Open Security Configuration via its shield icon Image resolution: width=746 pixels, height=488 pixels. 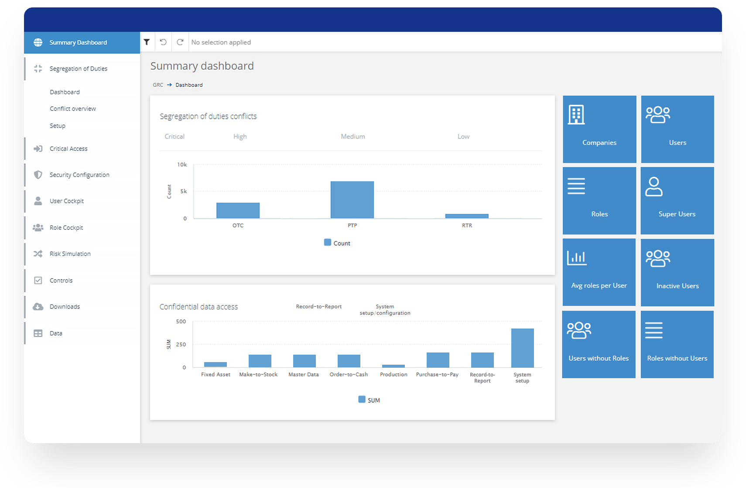coord(38,175)
